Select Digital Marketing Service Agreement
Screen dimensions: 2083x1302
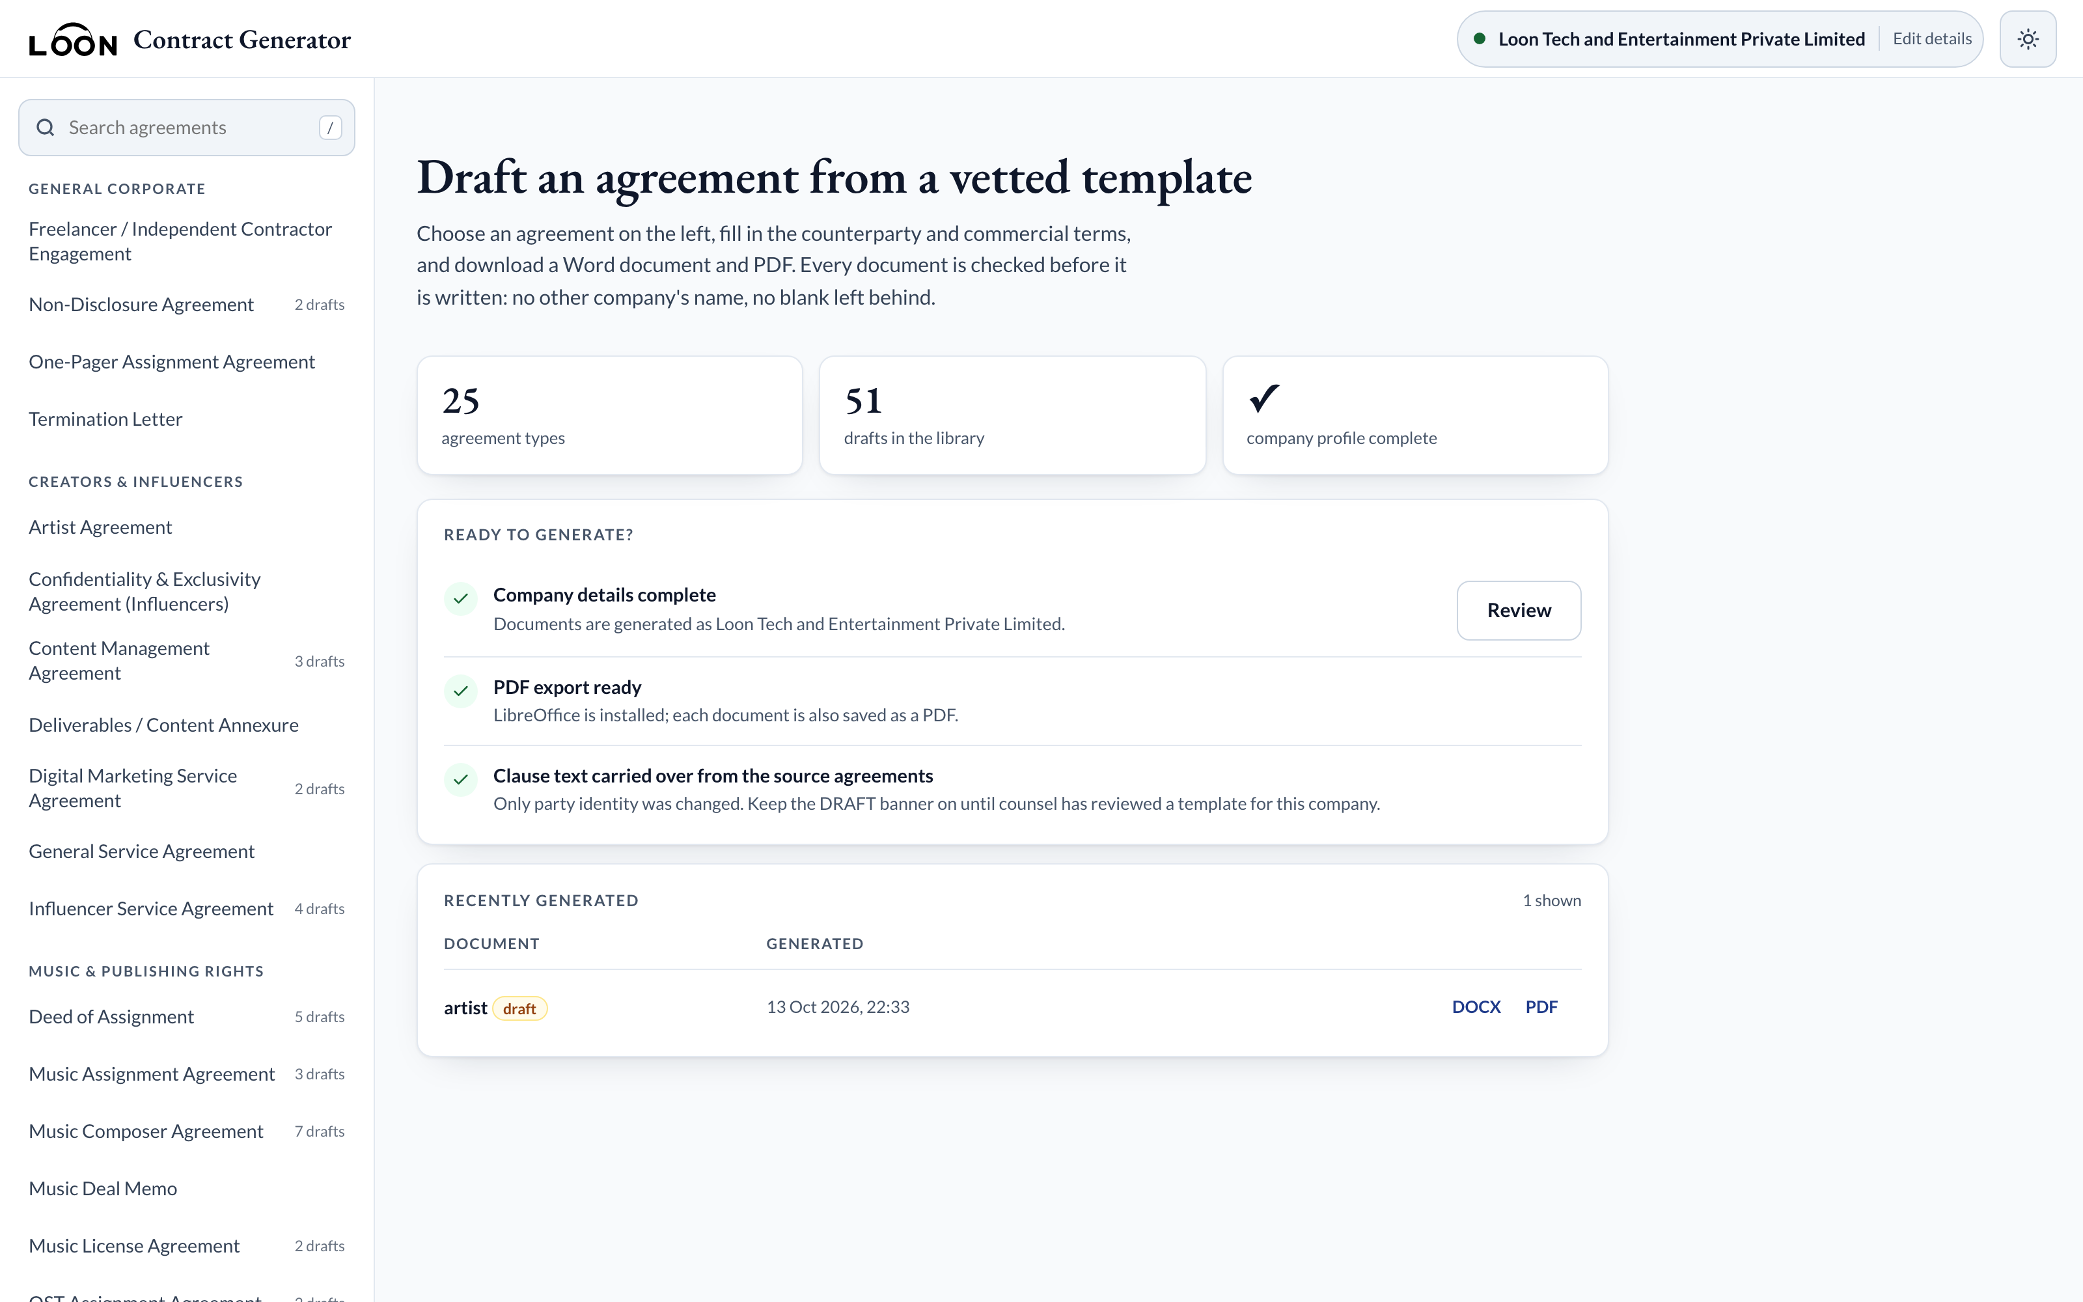point(187,788)
